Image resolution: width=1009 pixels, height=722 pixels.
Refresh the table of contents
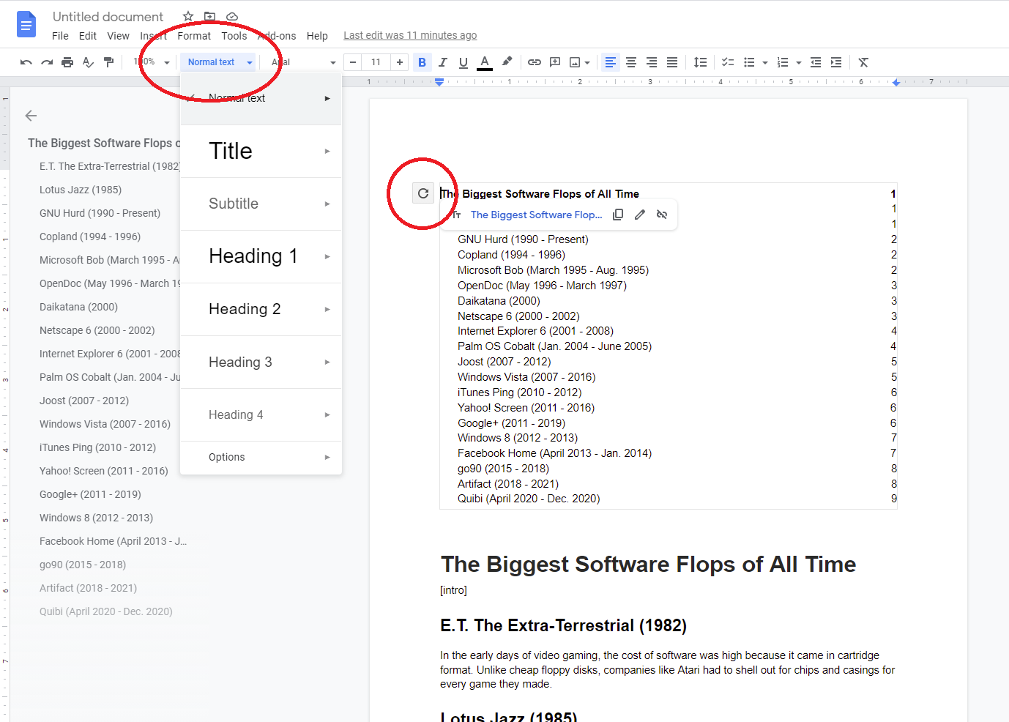(x=422, y=193)
